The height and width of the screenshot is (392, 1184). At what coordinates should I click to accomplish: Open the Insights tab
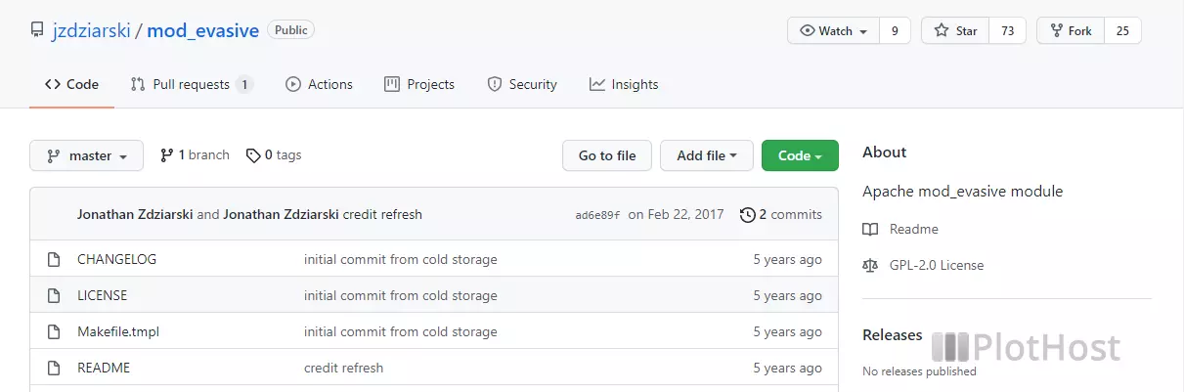pyautogui.click(x=624, y=84)
